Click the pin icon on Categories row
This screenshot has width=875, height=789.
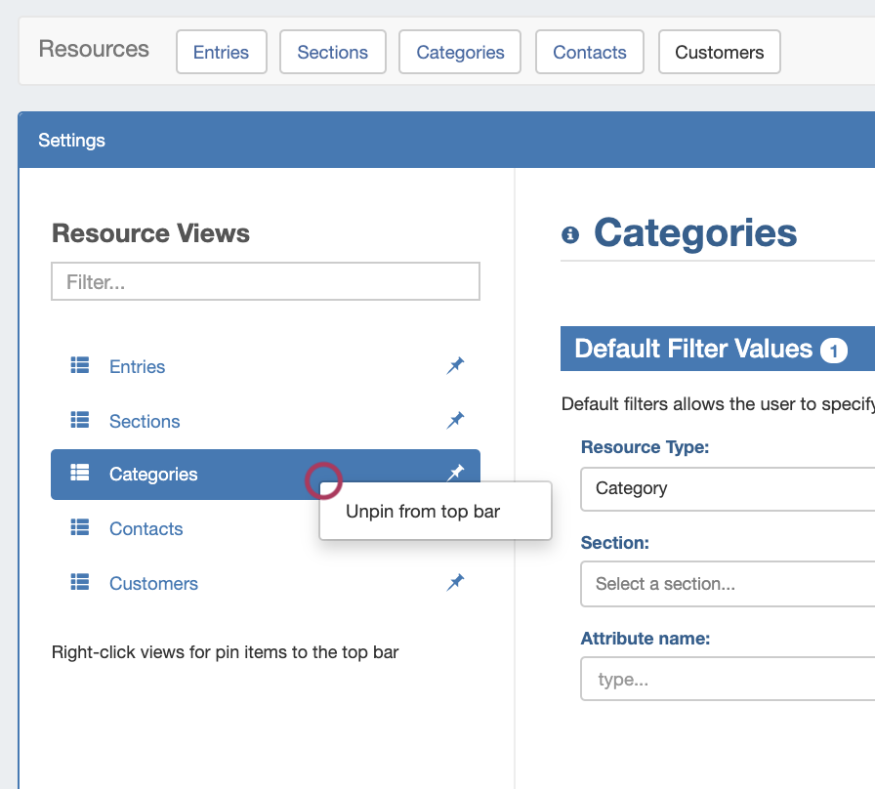coord(455,474)
